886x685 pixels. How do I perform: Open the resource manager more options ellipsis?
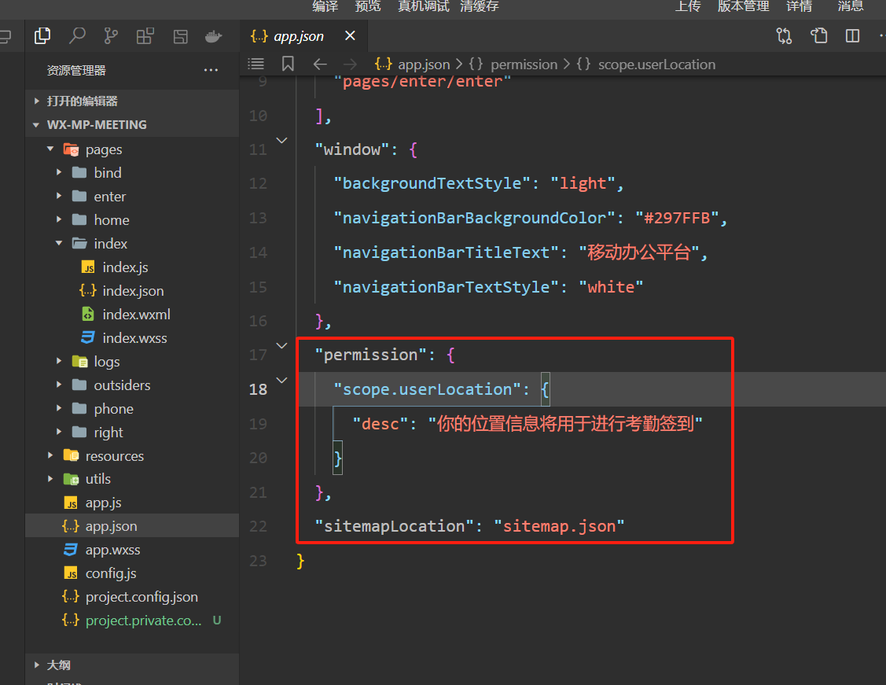pyautogui.click(x=211, y=70)
